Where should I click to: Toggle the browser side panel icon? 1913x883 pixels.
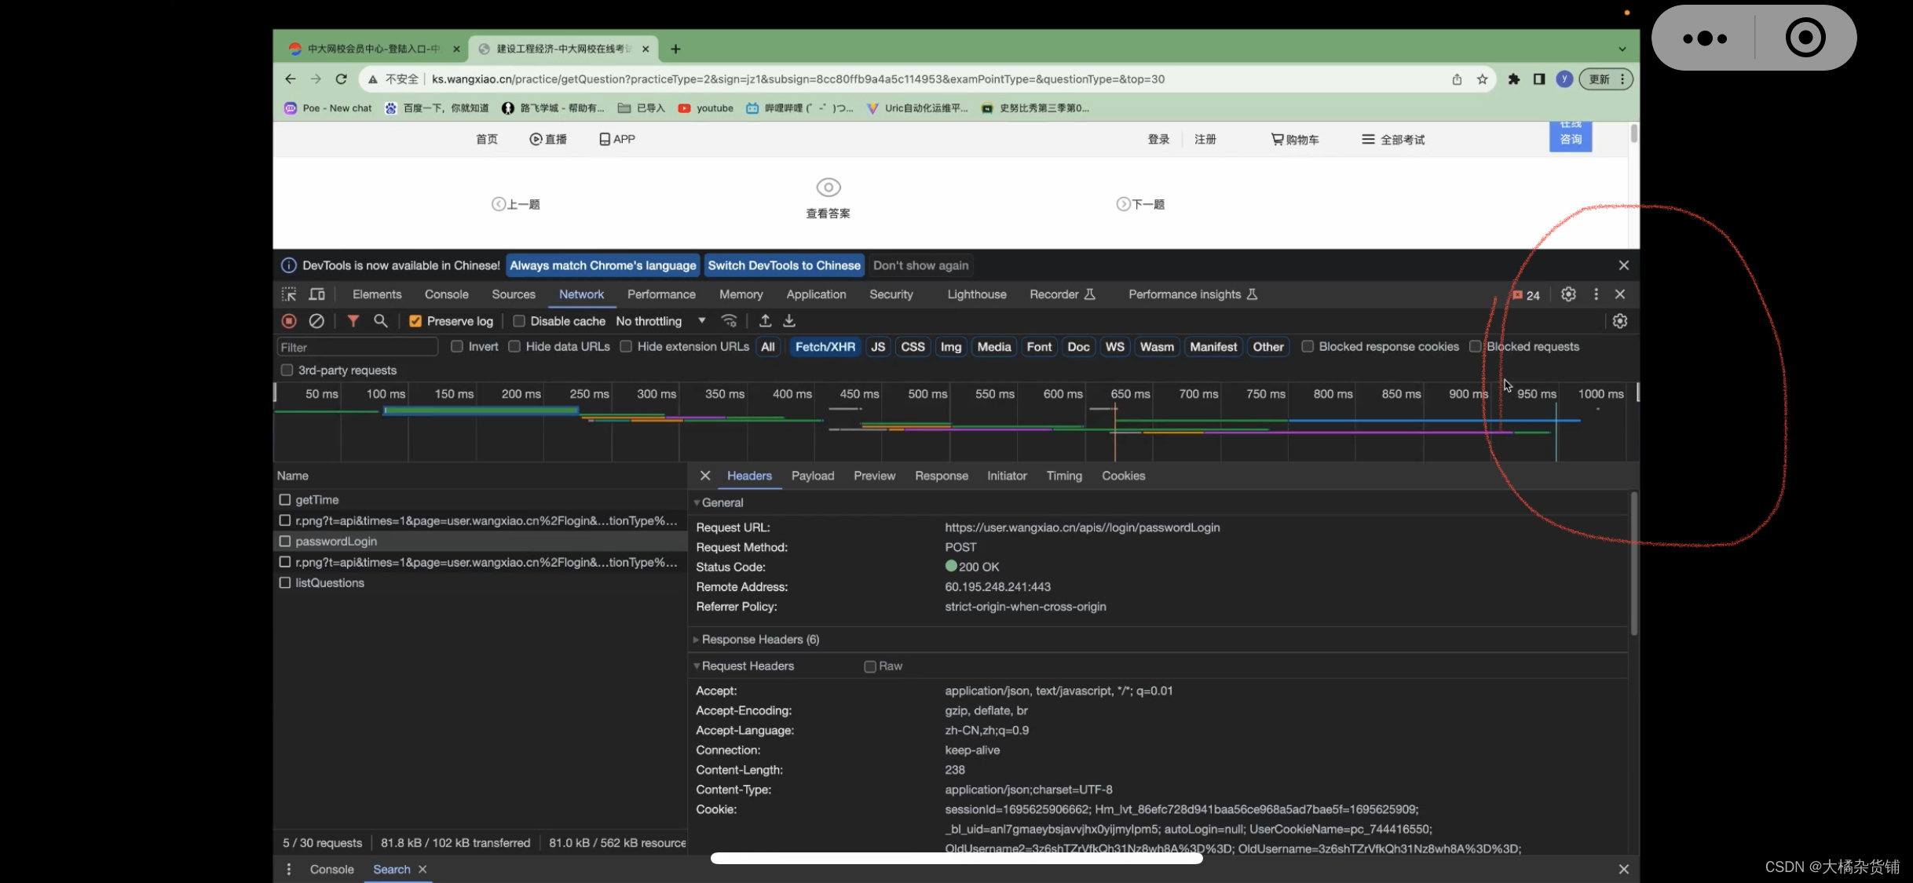pos(1539,79)
